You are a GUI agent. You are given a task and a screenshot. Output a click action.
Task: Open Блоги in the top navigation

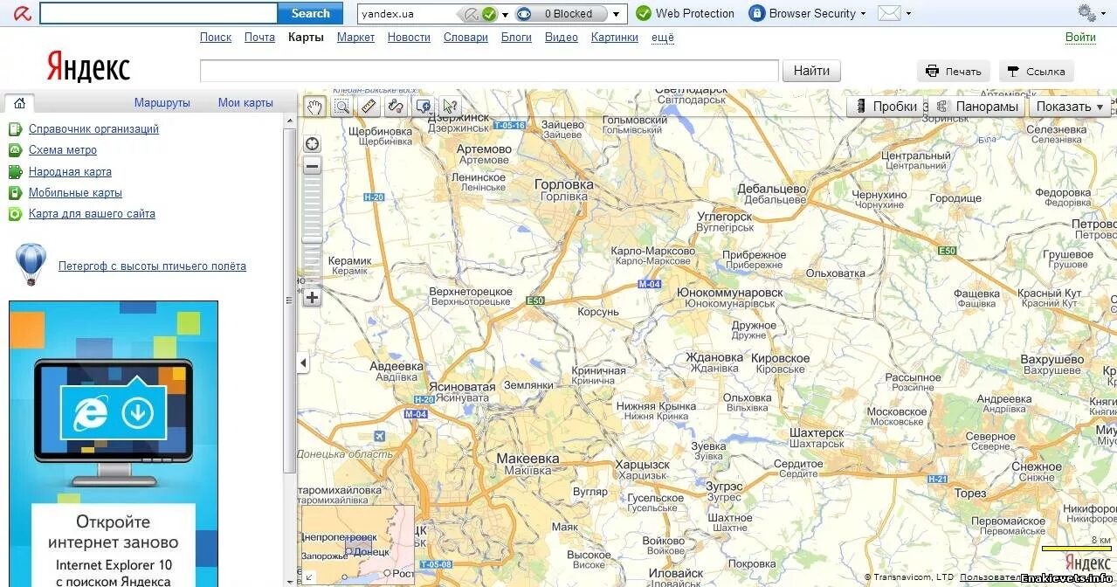516,37
